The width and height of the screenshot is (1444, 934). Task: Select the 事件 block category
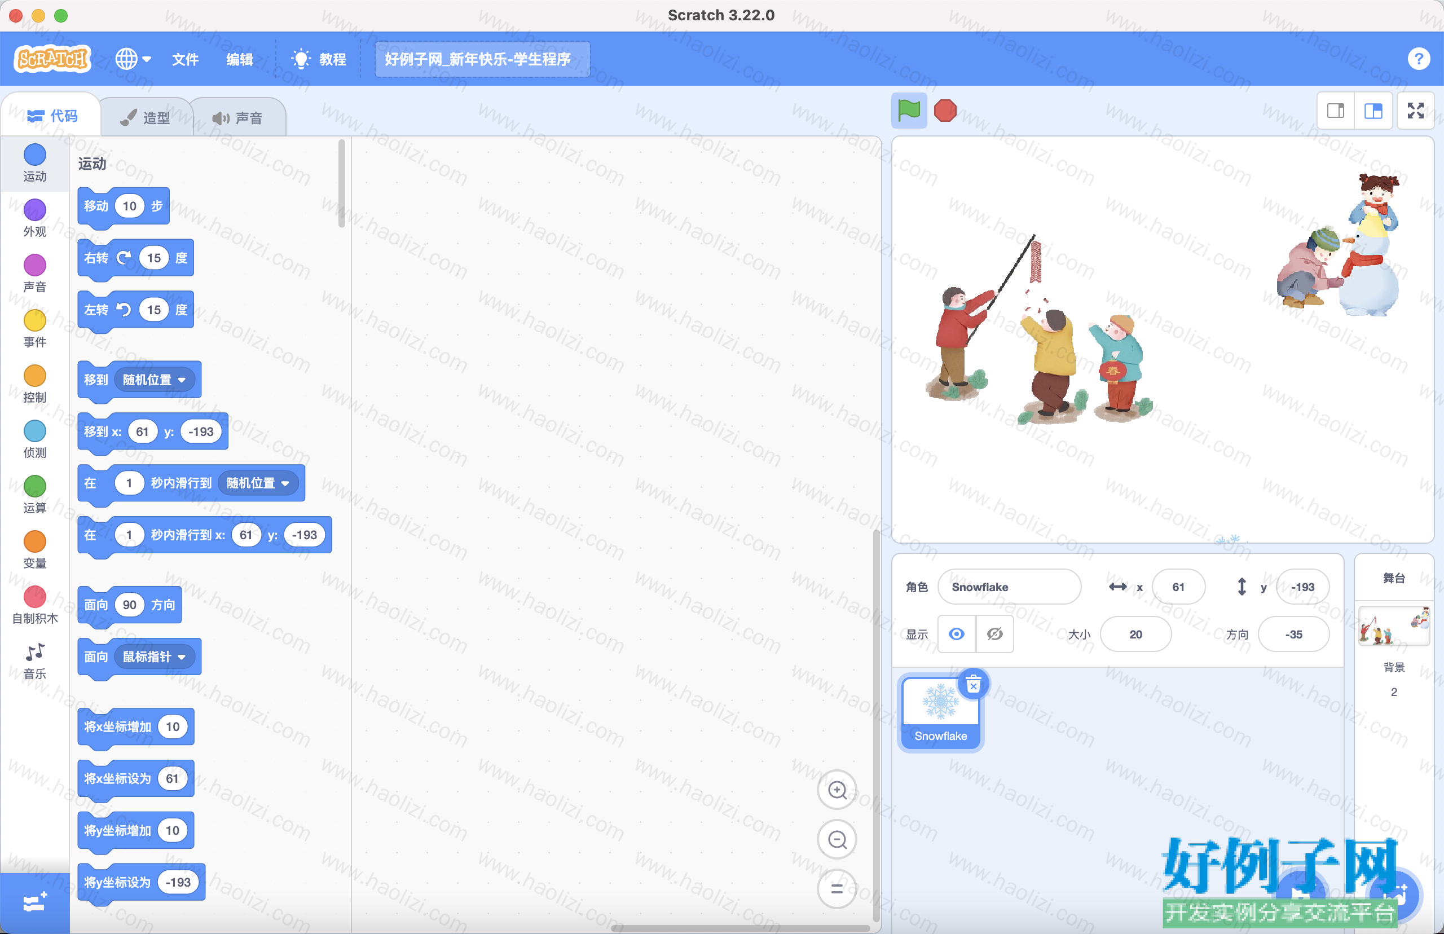click(34, 329)
